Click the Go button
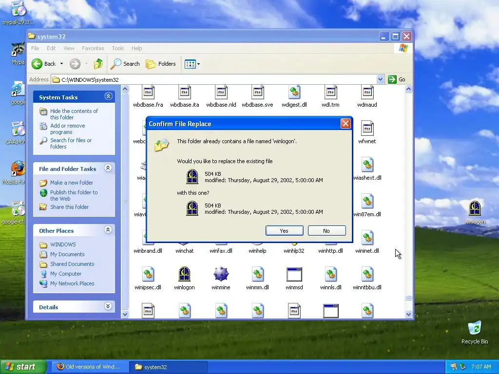Viewport: 499px width, 374px height. click(397, 79)
